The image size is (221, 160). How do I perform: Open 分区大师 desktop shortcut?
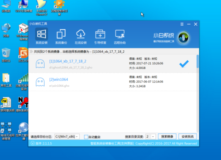point(24,55)
